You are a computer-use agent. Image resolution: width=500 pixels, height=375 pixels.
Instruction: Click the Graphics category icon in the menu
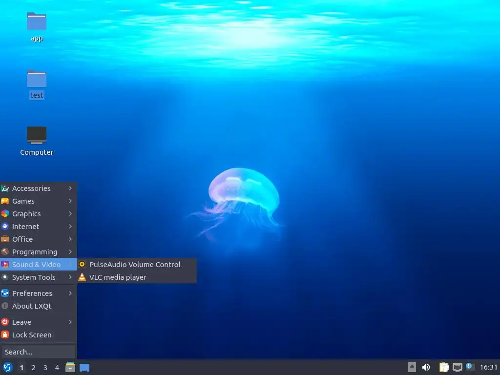(x=5, y=214)
